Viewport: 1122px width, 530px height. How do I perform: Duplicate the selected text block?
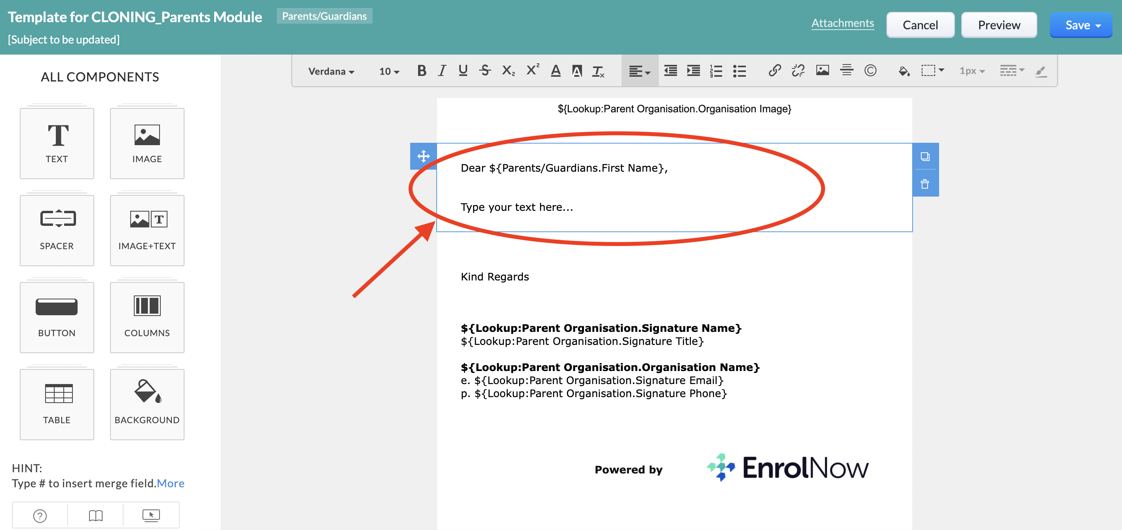pyautogui.click(x=925, y=156)
